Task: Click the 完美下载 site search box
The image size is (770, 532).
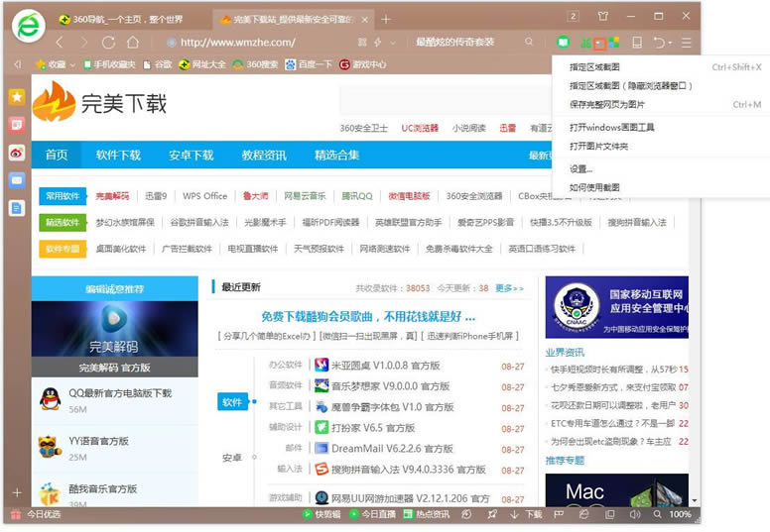Action: (446, 100)
